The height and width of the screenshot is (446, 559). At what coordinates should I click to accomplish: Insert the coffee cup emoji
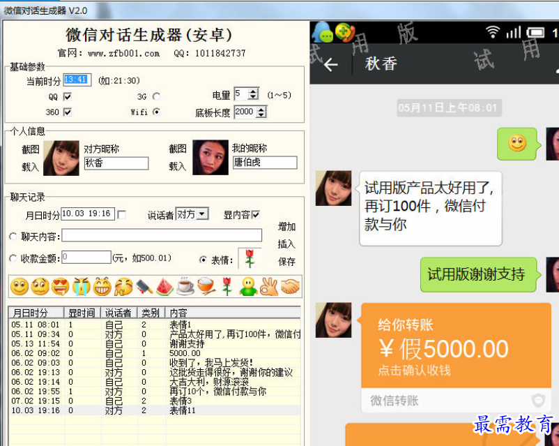pyautogui.click(x=185, y=286)
